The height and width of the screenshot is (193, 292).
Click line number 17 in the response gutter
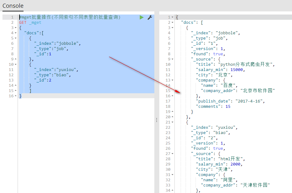tap(168, 101)
